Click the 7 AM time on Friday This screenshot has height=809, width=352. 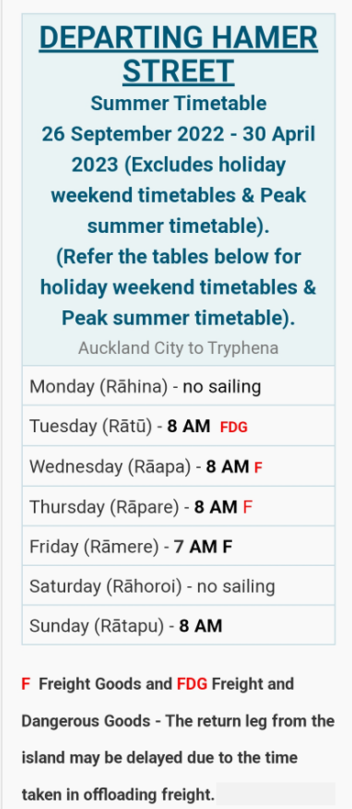point(195,547)
